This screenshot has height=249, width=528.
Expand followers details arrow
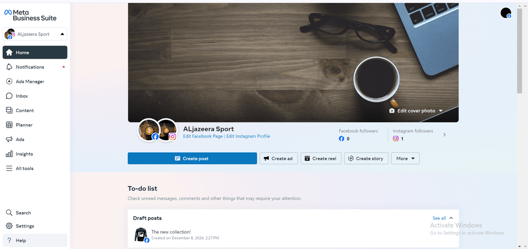click(x=444, y=134)
